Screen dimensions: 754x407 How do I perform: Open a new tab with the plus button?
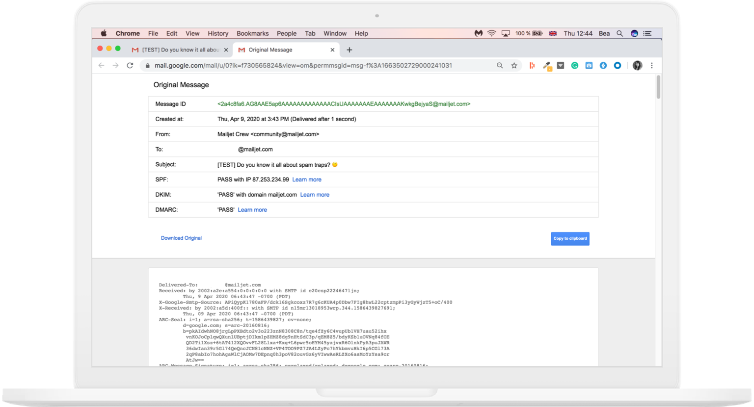(x=350, y=50)
